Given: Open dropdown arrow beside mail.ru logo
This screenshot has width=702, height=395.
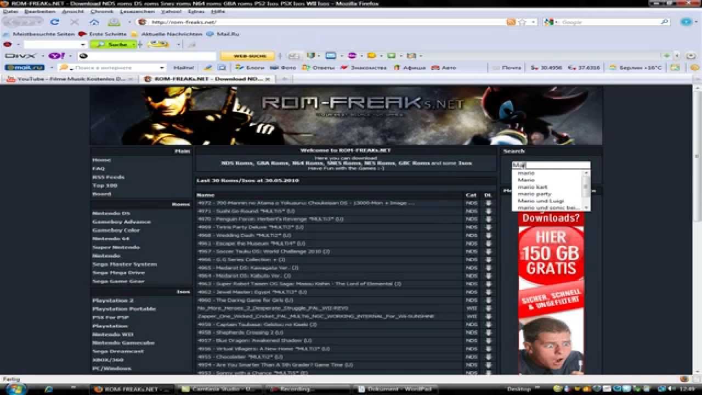Looking at the screenshot, I should (51, 67).
